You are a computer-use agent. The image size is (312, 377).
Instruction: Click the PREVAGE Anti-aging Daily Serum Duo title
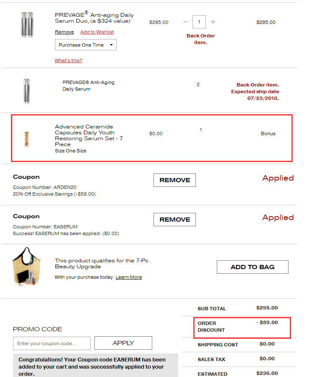[x=94, y=18]
